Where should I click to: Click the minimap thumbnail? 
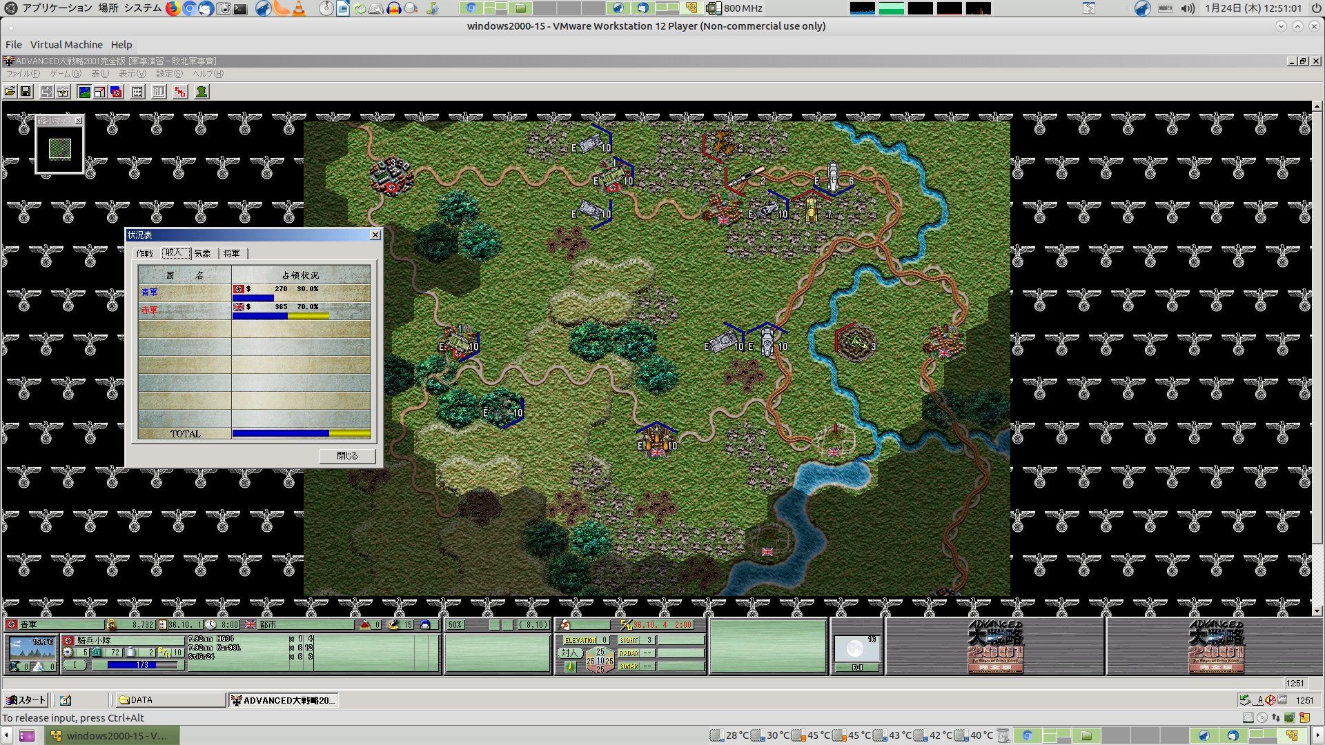coord(60,149)
